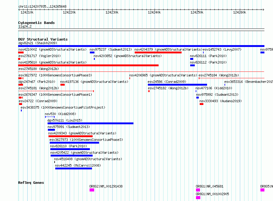Screen dimensions: 273x201
Task: Select the red nsv3330493 feature bar
Action: coord(202,104)
